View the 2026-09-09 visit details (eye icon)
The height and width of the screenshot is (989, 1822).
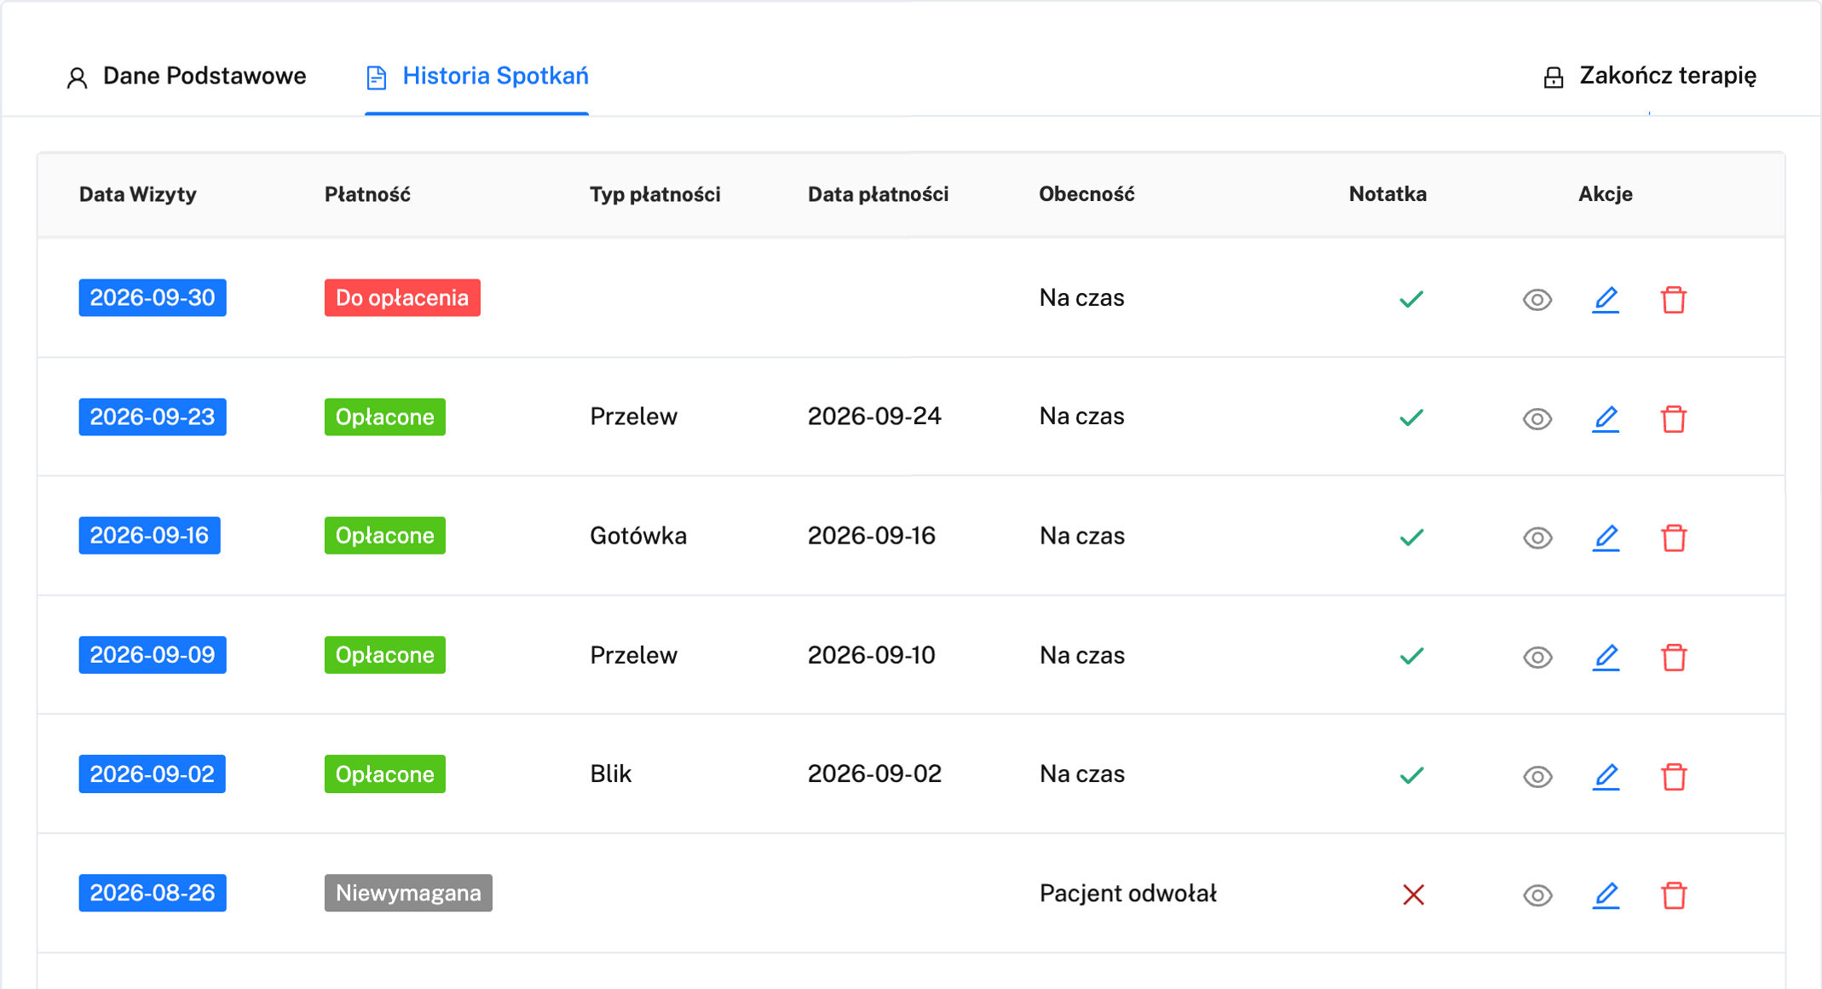pos(1537,658)
